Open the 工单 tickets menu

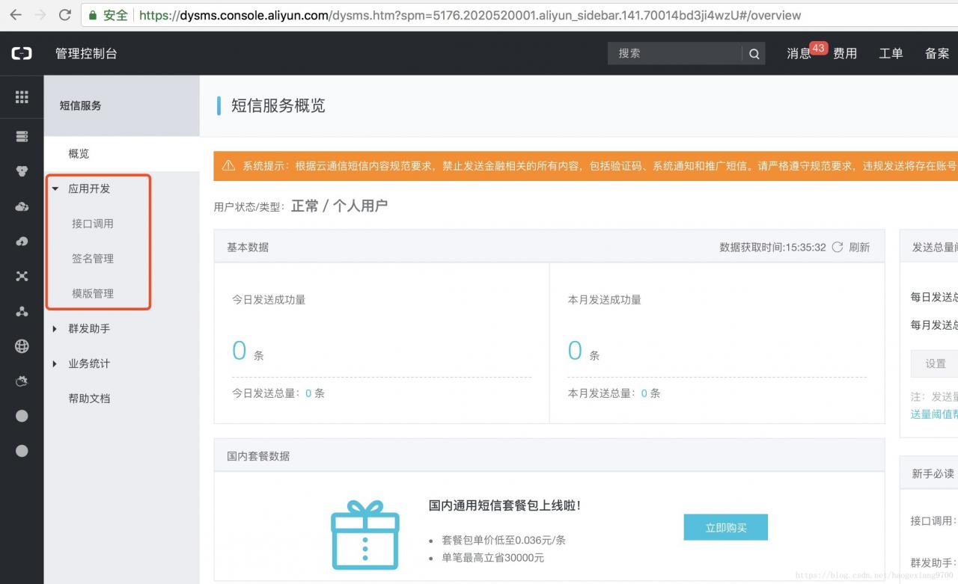click(891, 53)
